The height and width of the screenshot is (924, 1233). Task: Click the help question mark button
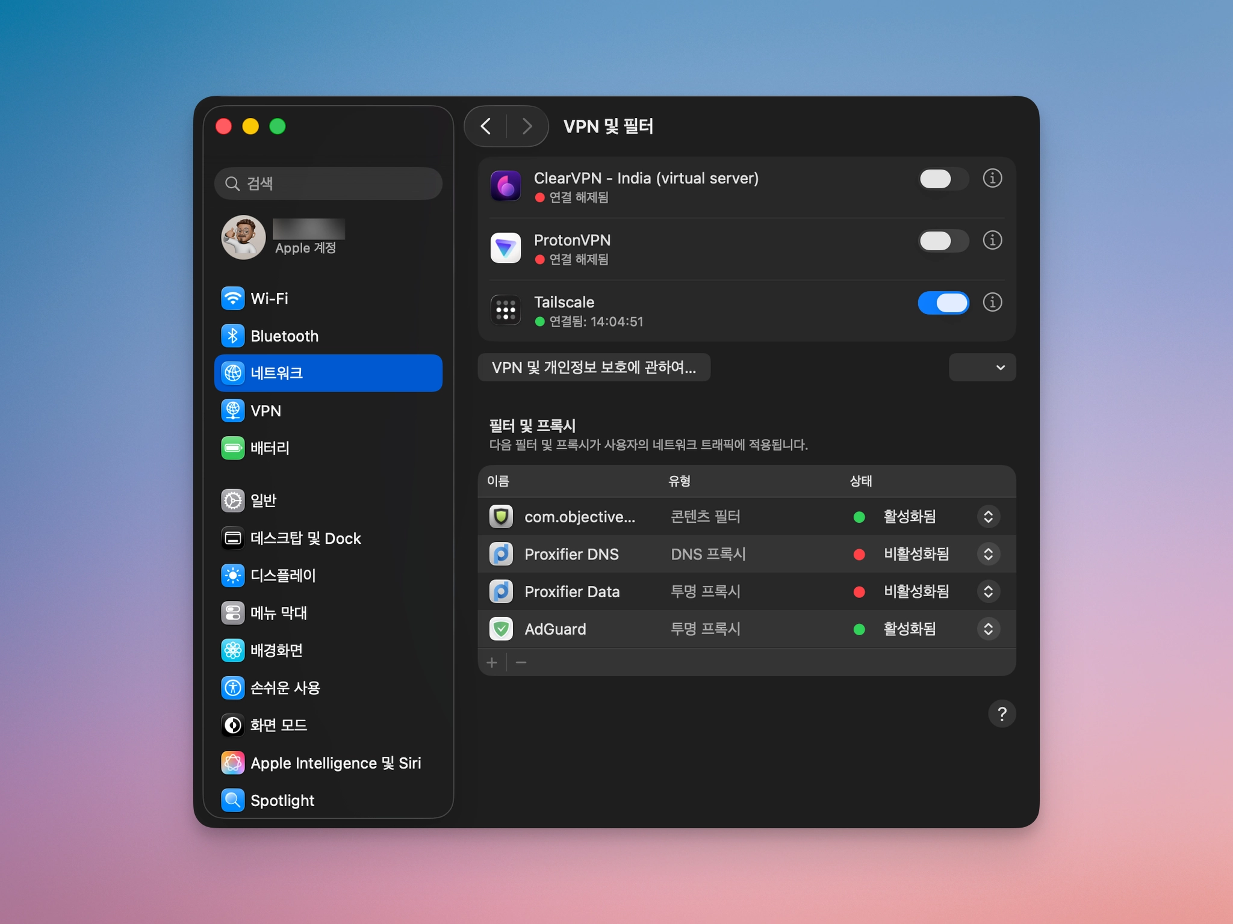click(x=1001, y=714)
